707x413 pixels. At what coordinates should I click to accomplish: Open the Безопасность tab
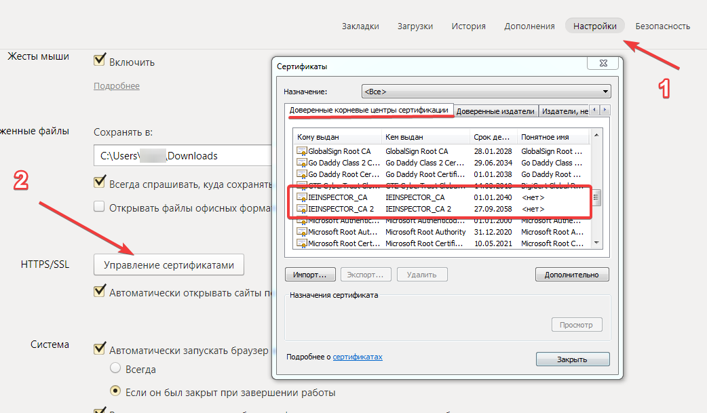[x=662, y=26]
